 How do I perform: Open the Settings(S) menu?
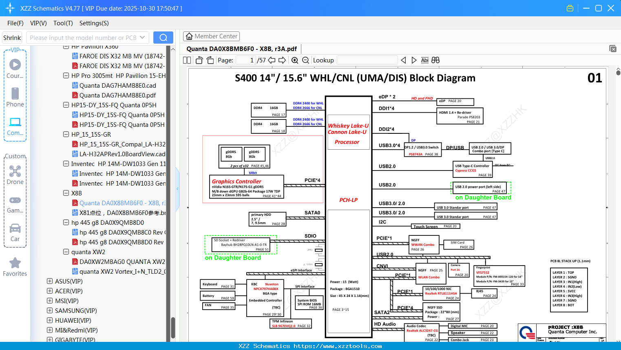coord(94,23)
